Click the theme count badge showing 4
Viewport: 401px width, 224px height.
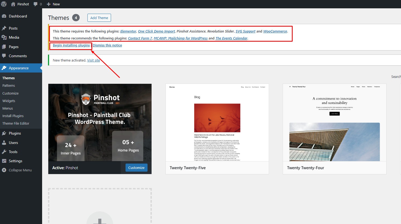[76, 18]
